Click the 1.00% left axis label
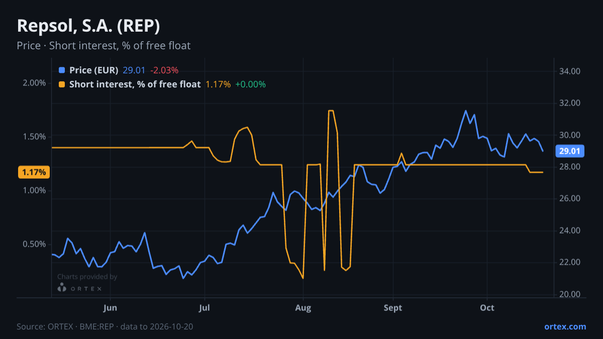The height and width of the screenshot is (339, 603). 34,190
